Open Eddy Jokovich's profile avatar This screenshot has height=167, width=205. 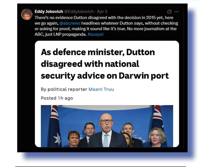pyautogui.click(x=27, y=14)
